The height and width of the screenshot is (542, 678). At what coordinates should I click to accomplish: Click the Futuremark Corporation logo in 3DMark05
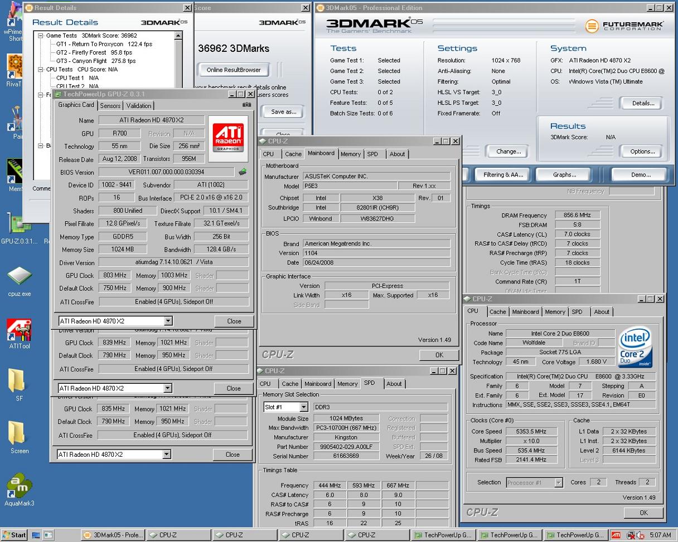[624, 26]
